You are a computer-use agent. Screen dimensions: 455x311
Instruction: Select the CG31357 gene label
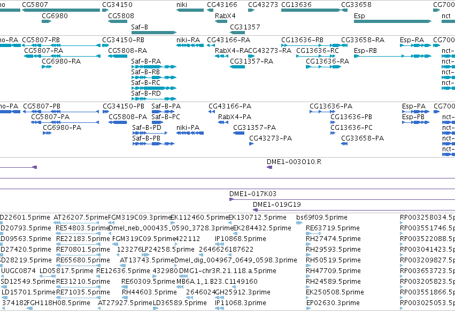click(245, 27)
